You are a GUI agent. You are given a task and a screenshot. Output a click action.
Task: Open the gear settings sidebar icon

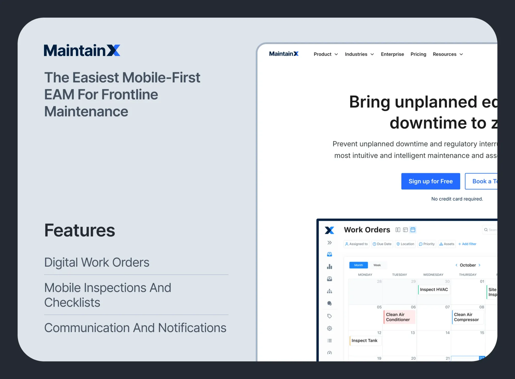pyautogui.click(x=329, y=328)
